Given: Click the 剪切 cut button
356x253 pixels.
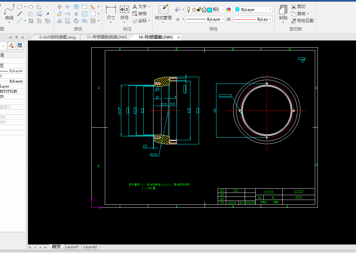Looking at the screenshot, I should [x=298, y=6].
